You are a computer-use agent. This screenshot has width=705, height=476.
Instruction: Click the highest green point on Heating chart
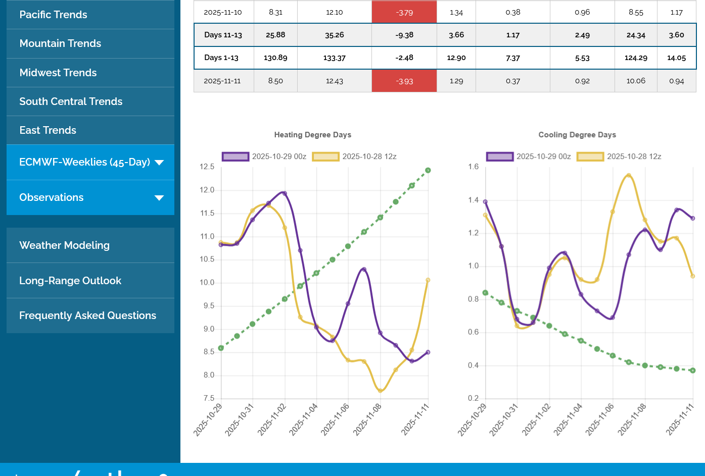point(428,170)
